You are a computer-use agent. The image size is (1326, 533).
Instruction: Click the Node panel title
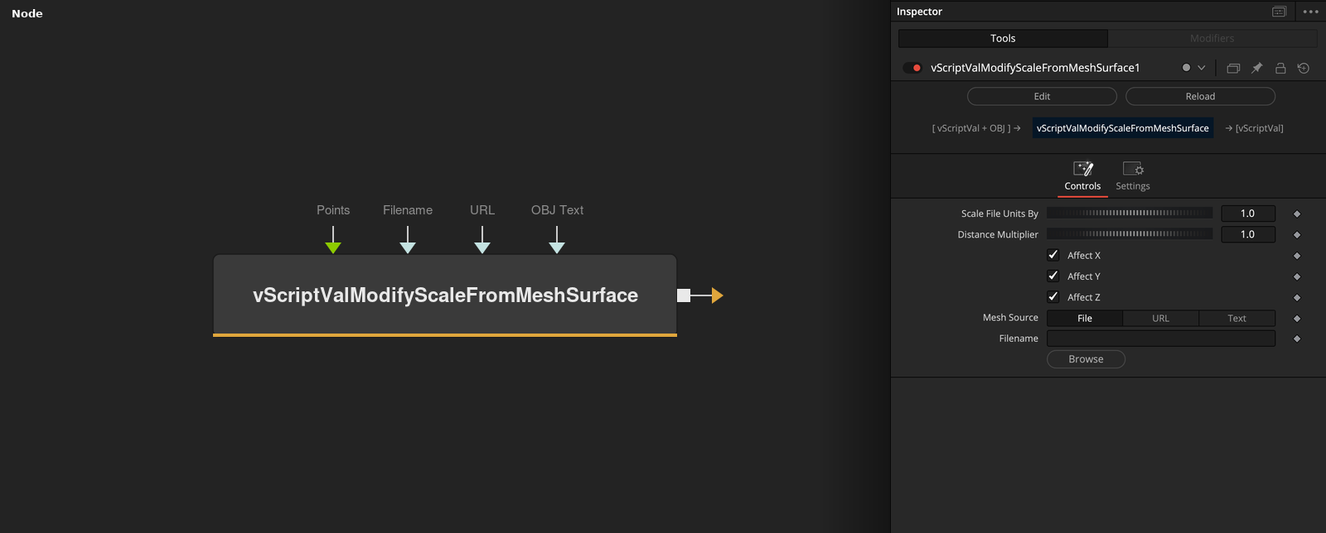point(27,13)
